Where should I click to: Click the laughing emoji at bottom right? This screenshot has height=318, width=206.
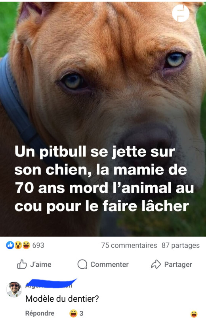pos(194,314)
